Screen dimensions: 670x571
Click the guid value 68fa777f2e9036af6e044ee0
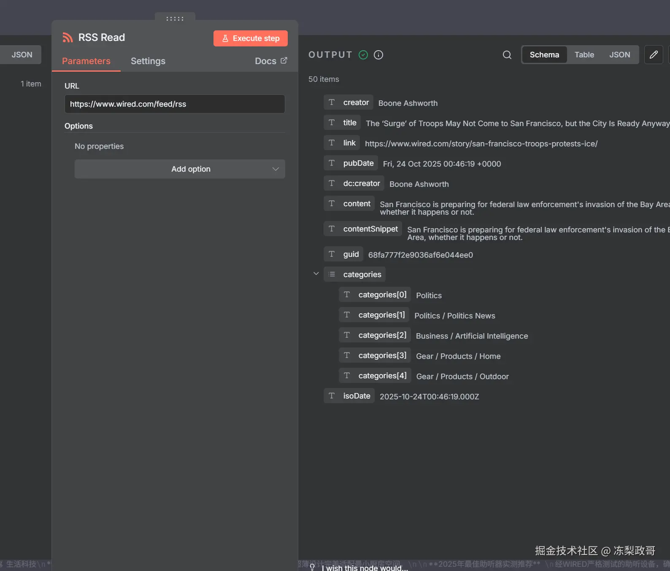421,255
